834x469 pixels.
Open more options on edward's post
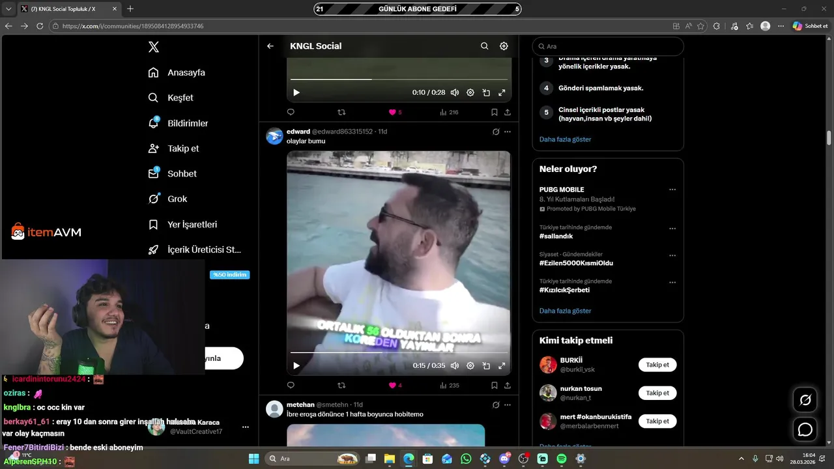(508, 132)
